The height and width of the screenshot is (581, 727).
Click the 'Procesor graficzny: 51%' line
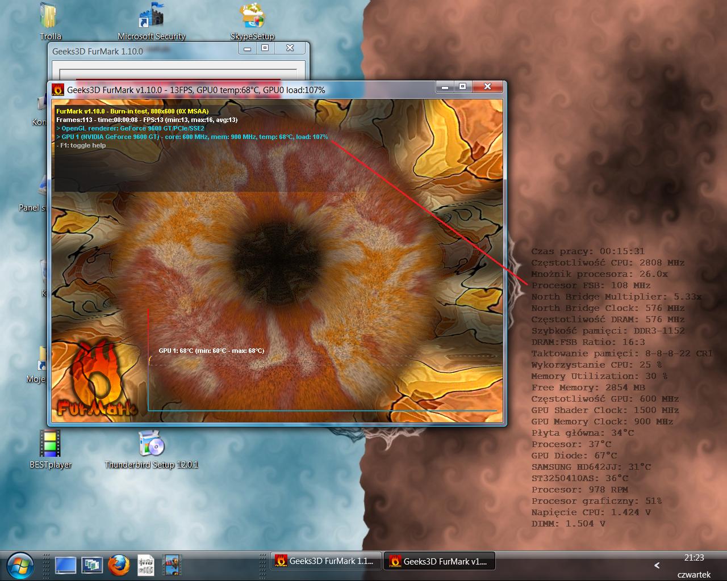pos(596,501)
